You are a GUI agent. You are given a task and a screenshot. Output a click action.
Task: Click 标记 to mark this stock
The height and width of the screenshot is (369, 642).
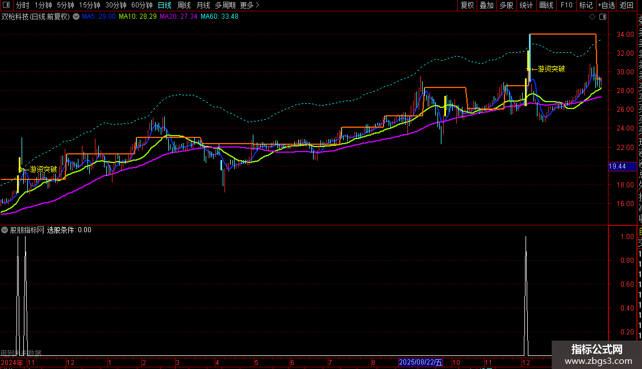point(586,5)
